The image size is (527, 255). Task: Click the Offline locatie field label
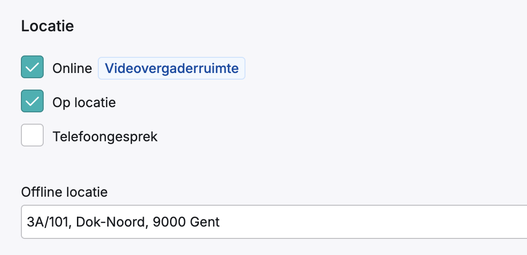point(64,192)
